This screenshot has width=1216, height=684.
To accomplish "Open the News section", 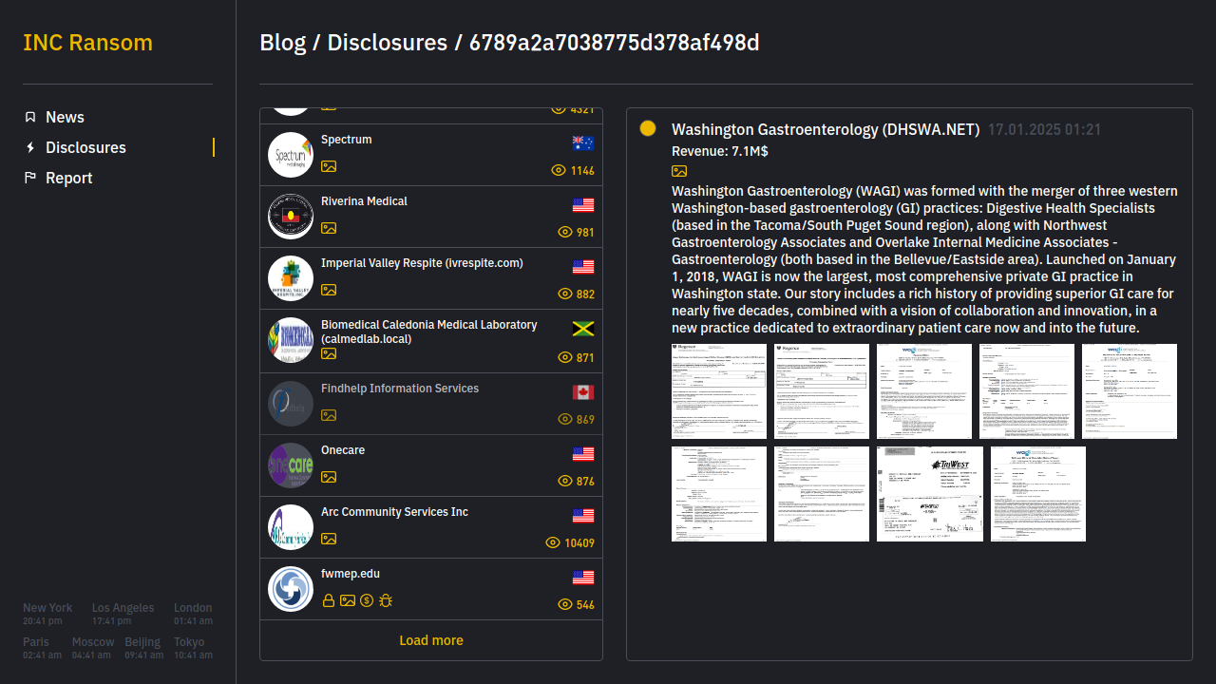I will (65, 117).
